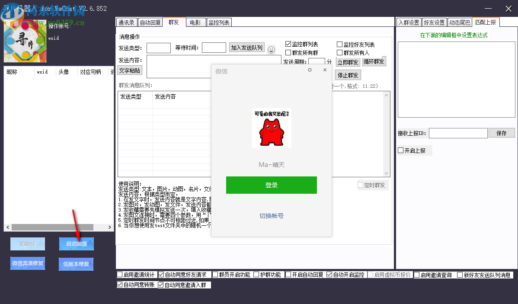Click 立即群发 button
518x304 pixels.
348,62
